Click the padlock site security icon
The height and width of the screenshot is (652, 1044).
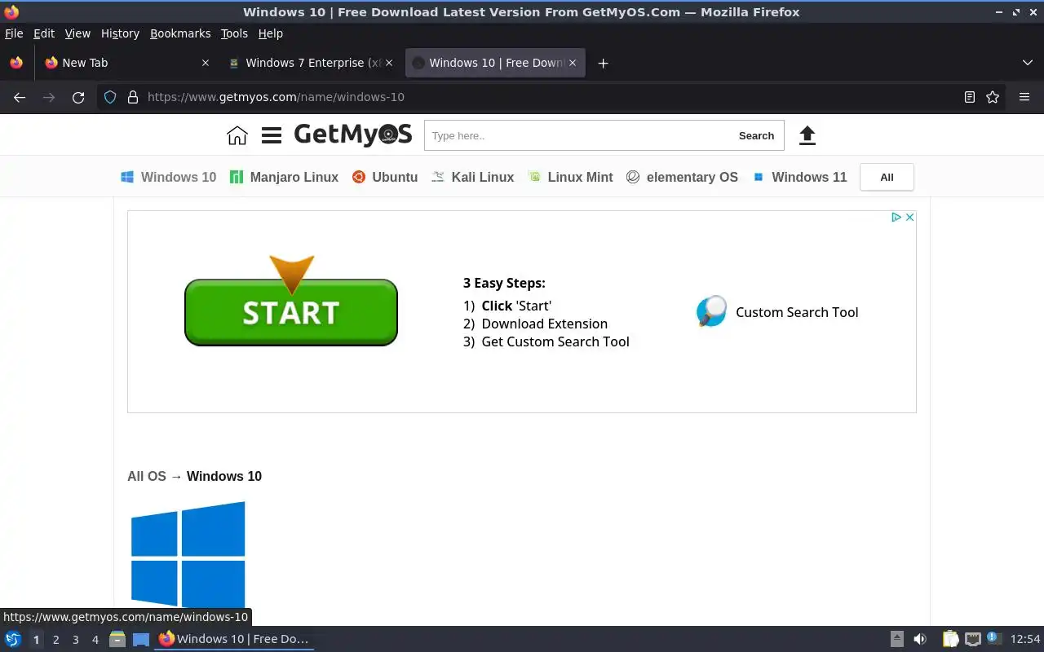[132, 97]
